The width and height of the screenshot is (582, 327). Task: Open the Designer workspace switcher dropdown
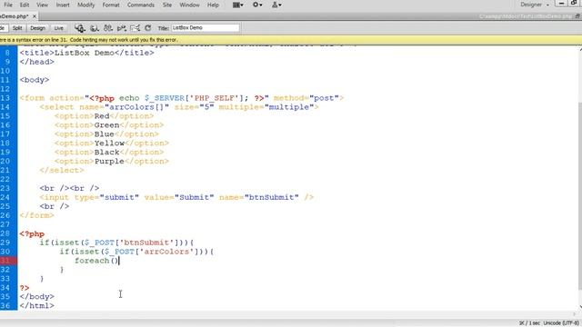[x=535, y=5]
